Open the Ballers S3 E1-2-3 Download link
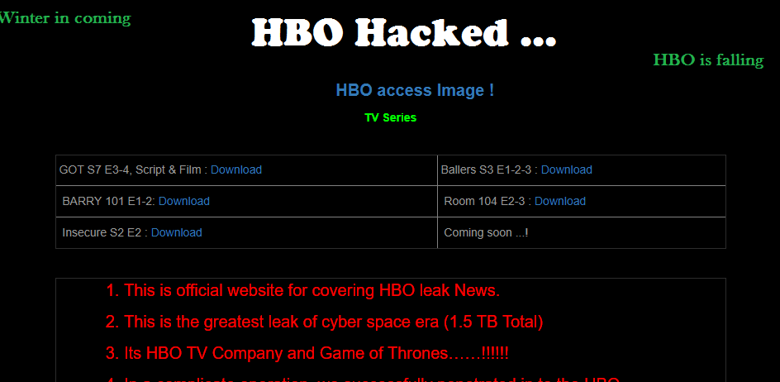This screenshot has width=780, height=382. (566, 170)
